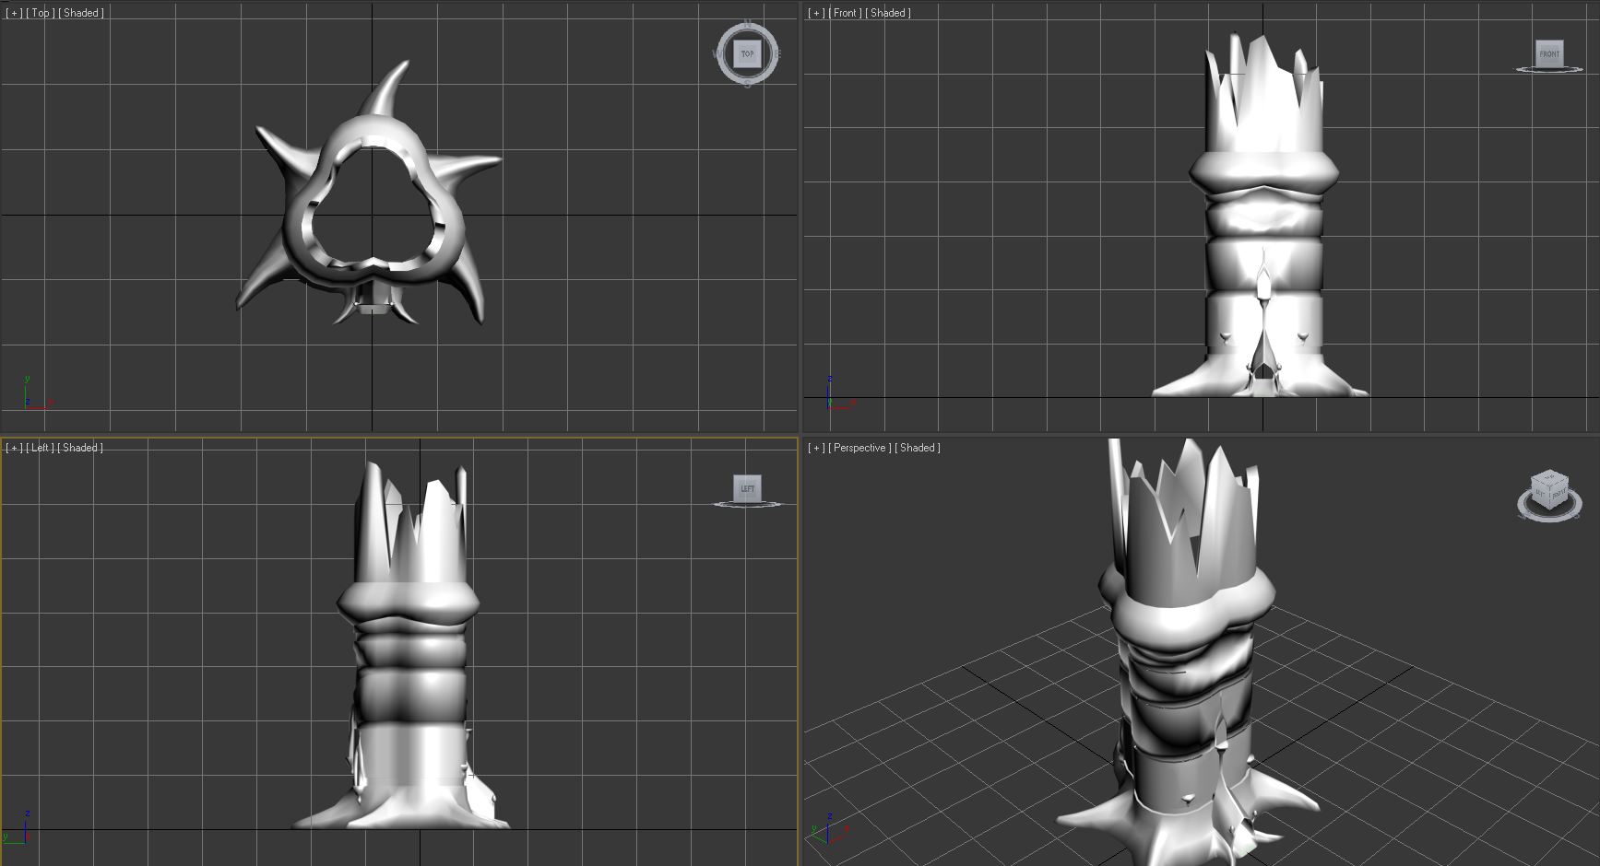The image size is (1600, 866).
Task: Open the [+] general menu in Front viewport
Action: (816, 13)
